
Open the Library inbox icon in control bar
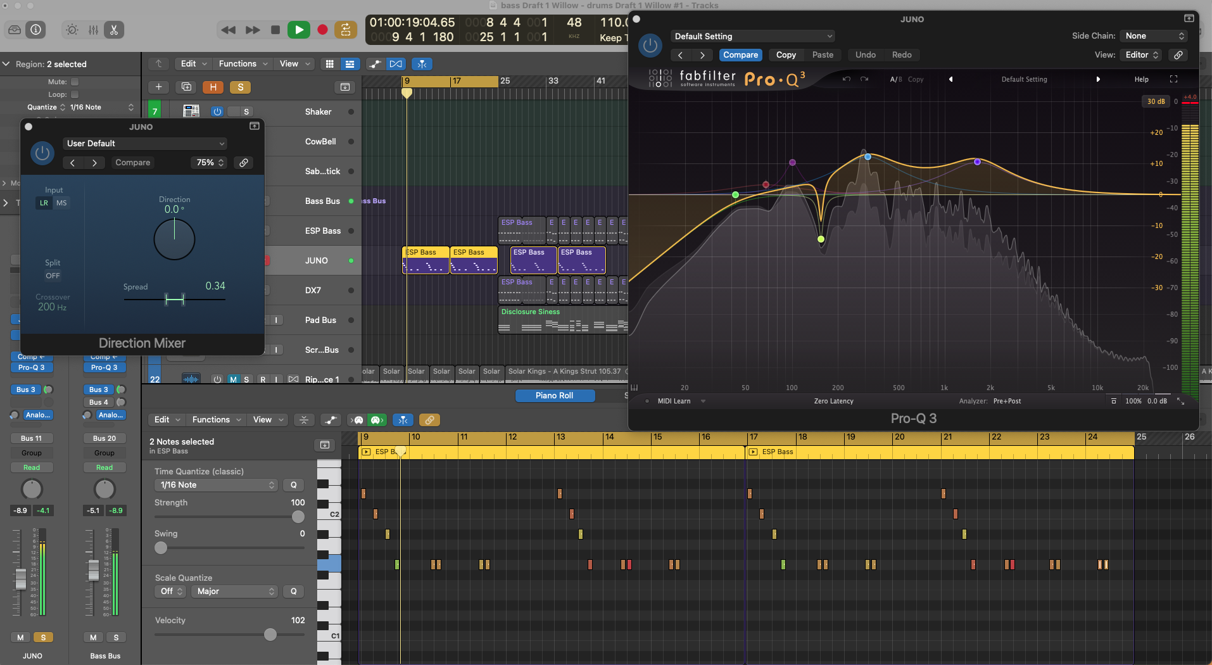pos(15,30)
